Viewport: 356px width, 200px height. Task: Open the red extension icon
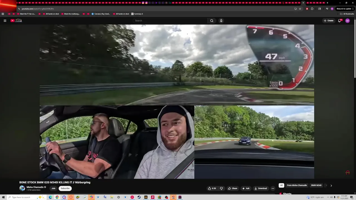pos(307,9)
